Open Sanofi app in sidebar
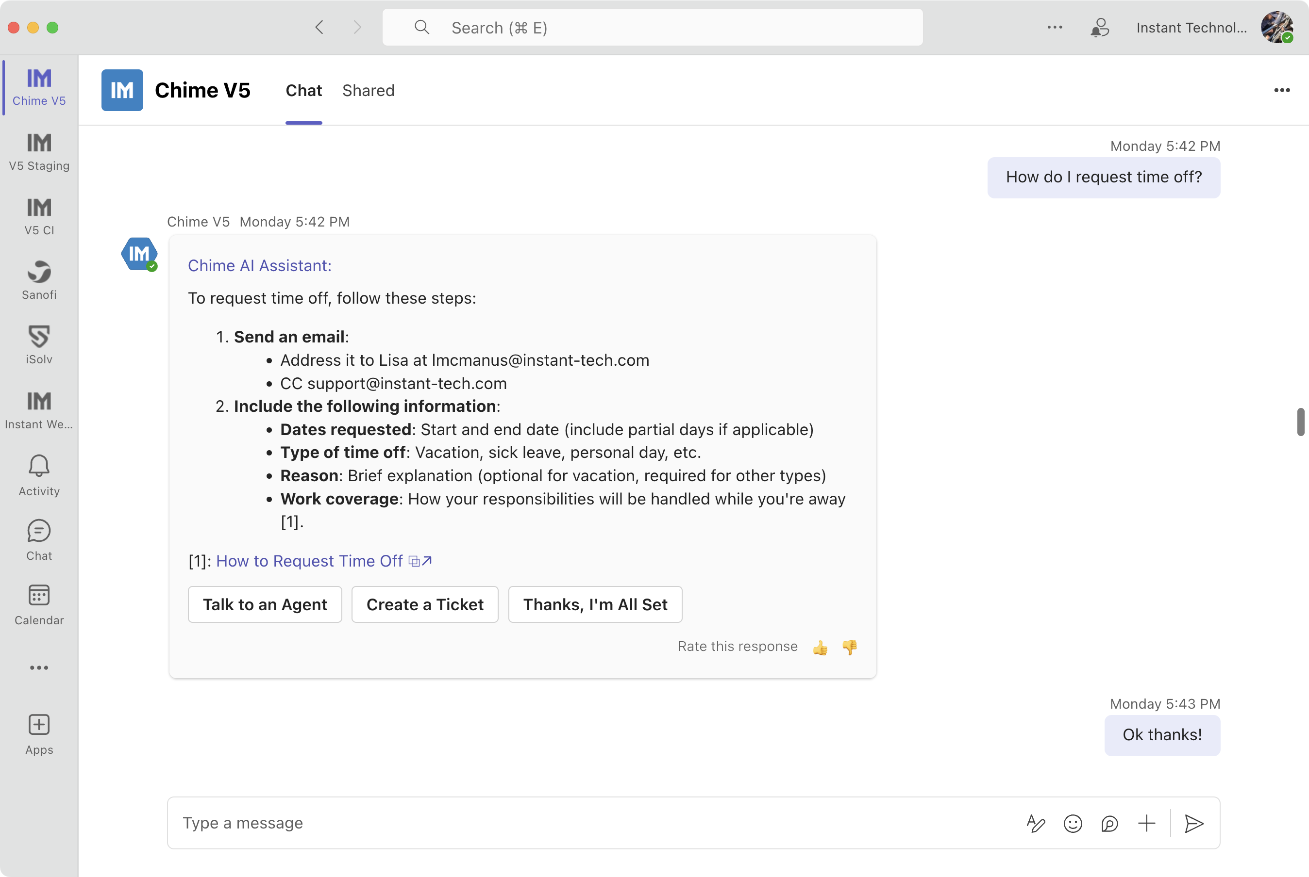The width and height of the screenshot is (1309, 877). (x=39, y=281)
